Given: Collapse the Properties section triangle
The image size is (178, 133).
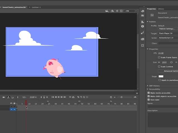Looking at the screenshot, I should (x=148, y=49).
